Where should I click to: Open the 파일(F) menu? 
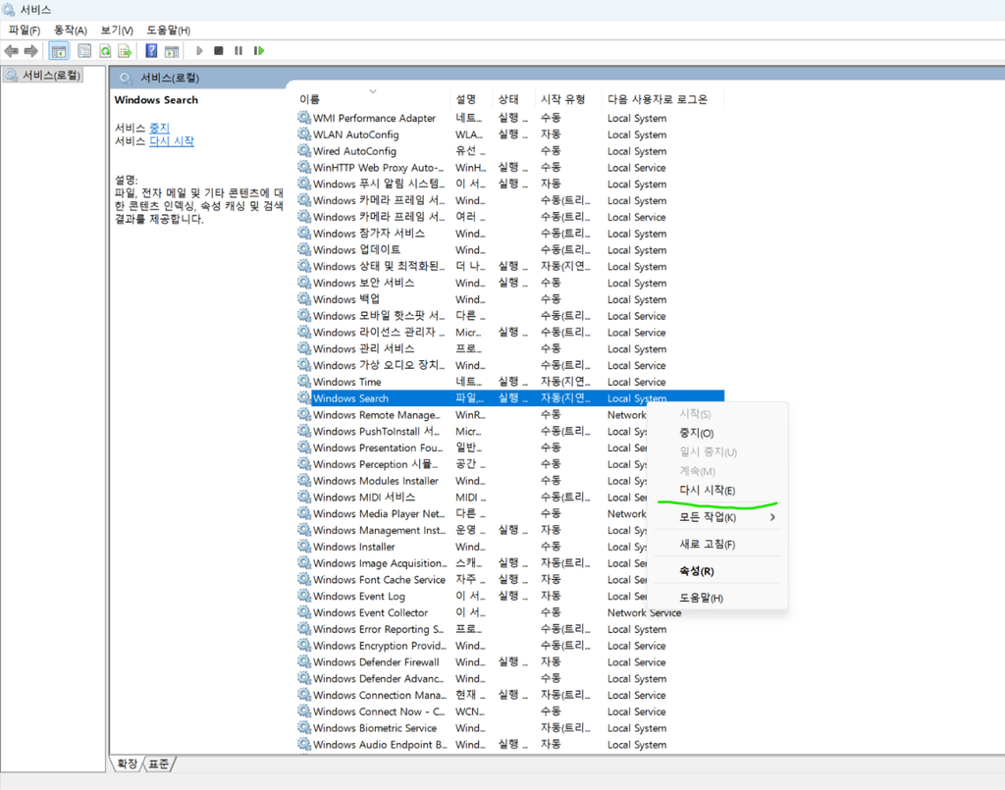point(25,30)
